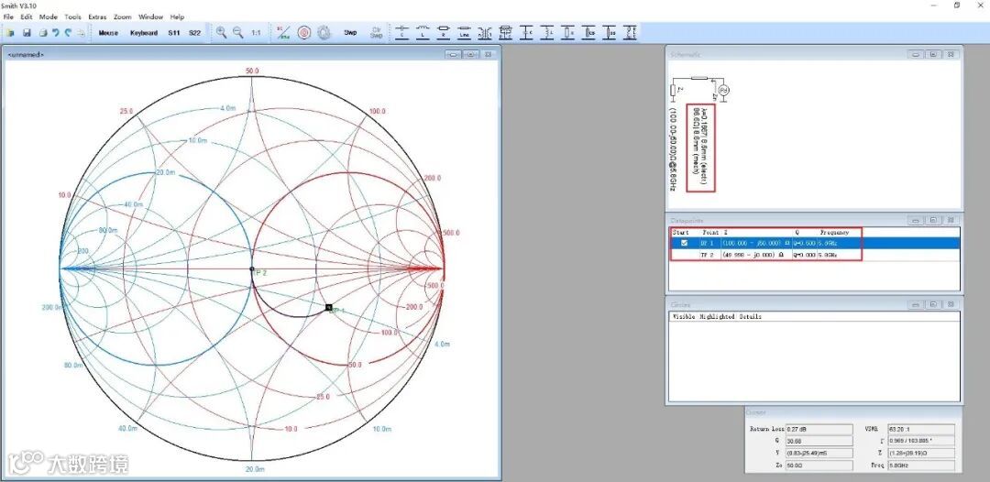Screen dimensions: 990x482
Task: Click the source symbol in Schematic panel
Action: 723,90
